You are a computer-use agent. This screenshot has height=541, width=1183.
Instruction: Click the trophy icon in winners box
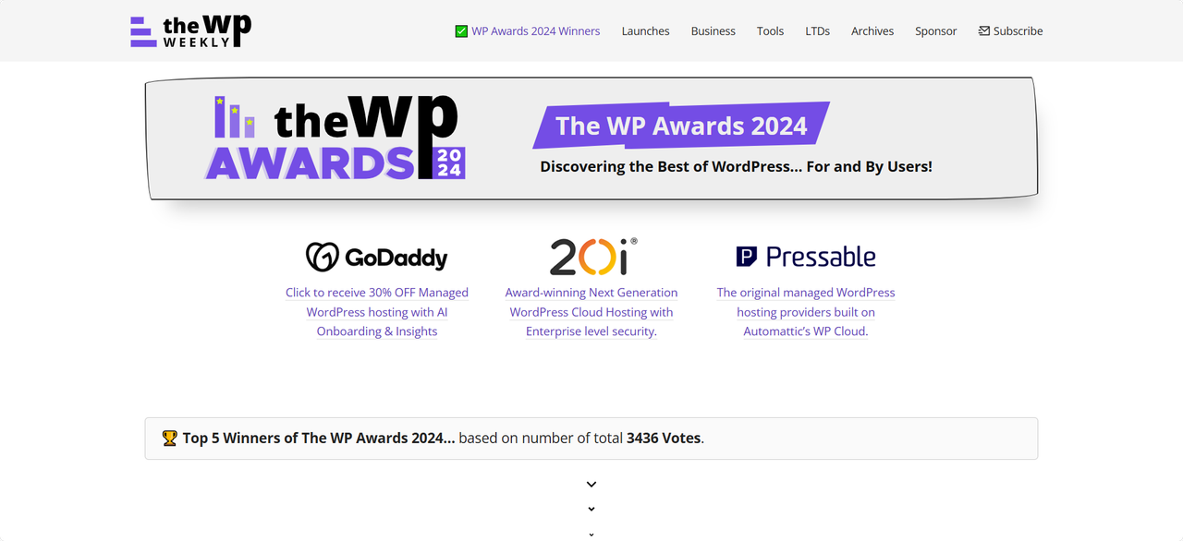click(169, 438)
